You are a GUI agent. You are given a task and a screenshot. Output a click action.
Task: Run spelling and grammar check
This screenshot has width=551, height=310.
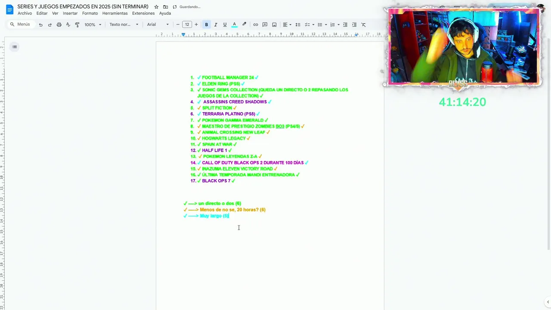coord(68,25)
